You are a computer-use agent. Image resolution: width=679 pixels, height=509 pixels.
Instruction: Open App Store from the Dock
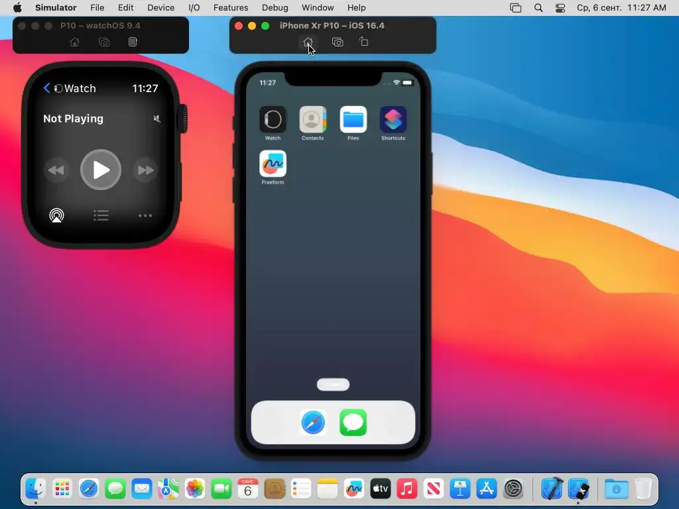tap(487, 489)
